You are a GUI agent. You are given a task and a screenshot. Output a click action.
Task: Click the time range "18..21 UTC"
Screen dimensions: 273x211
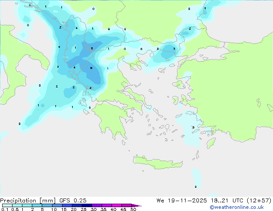coord(226,201)
